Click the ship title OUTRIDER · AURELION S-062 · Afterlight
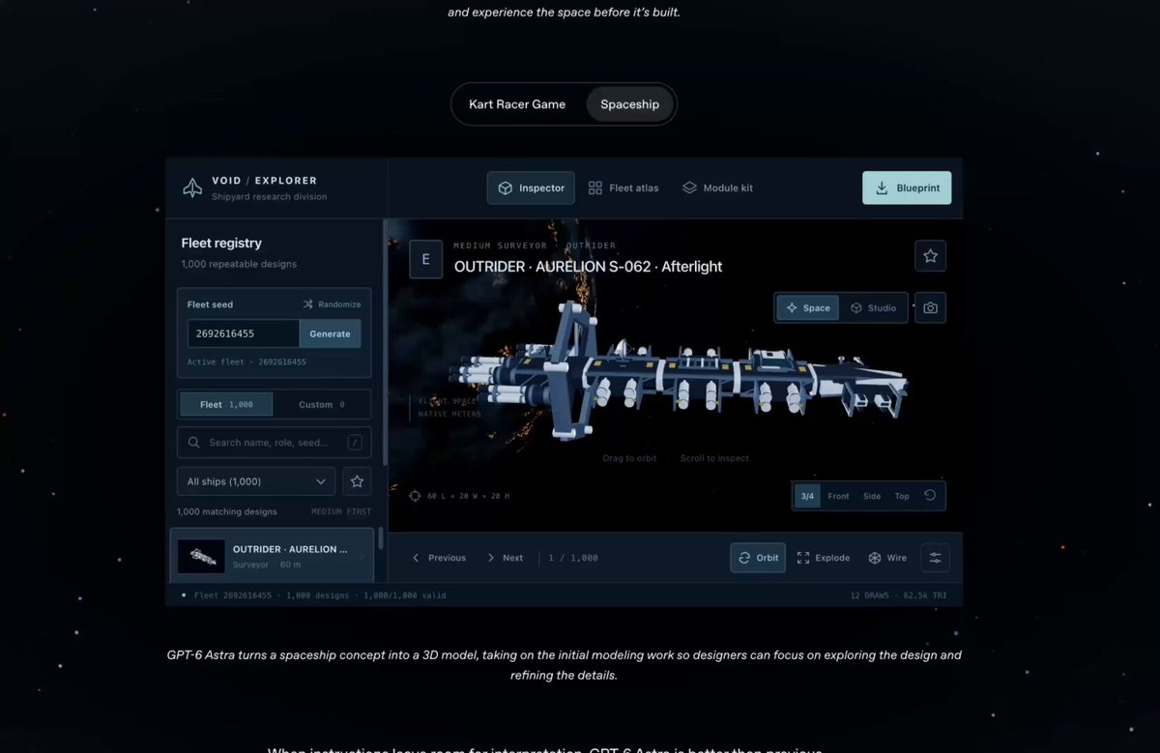This screenshot has width=1160, height=753. point(588,266)
